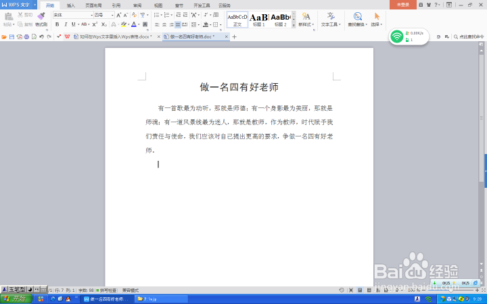
Task: Decrease font size with the A- icon
Action: coord(126,15)
